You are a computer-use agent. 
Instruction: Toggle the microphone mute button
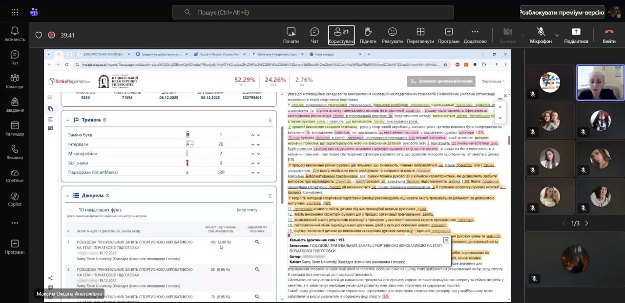click(541, 32)
